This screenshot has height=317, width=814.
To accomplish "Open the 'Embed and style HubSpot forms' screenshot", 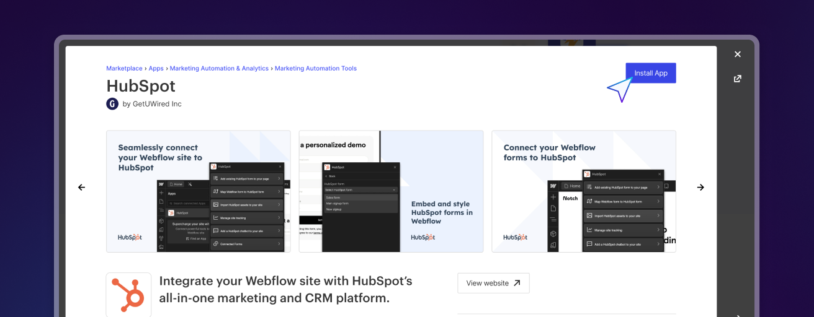I will tap(391, 191).
